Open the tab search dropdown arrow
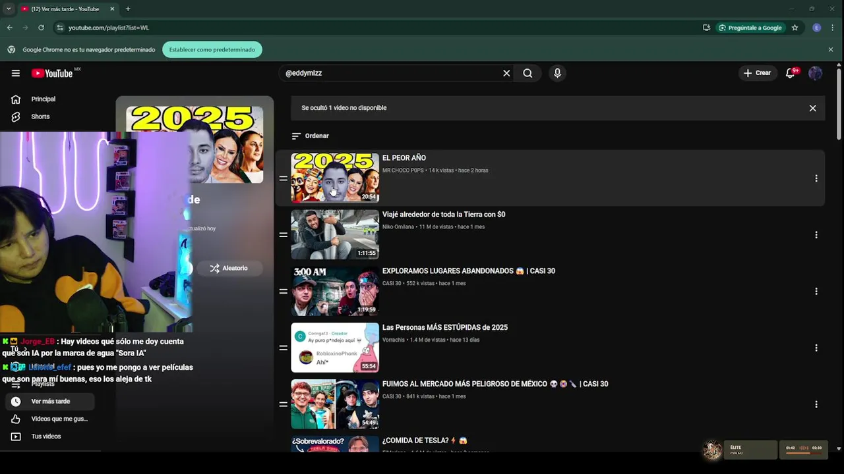844x474 pixels. point(8,9)
